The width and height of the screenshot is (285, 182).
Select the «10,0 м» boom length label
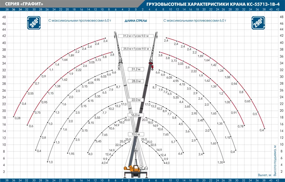(136, 134)
